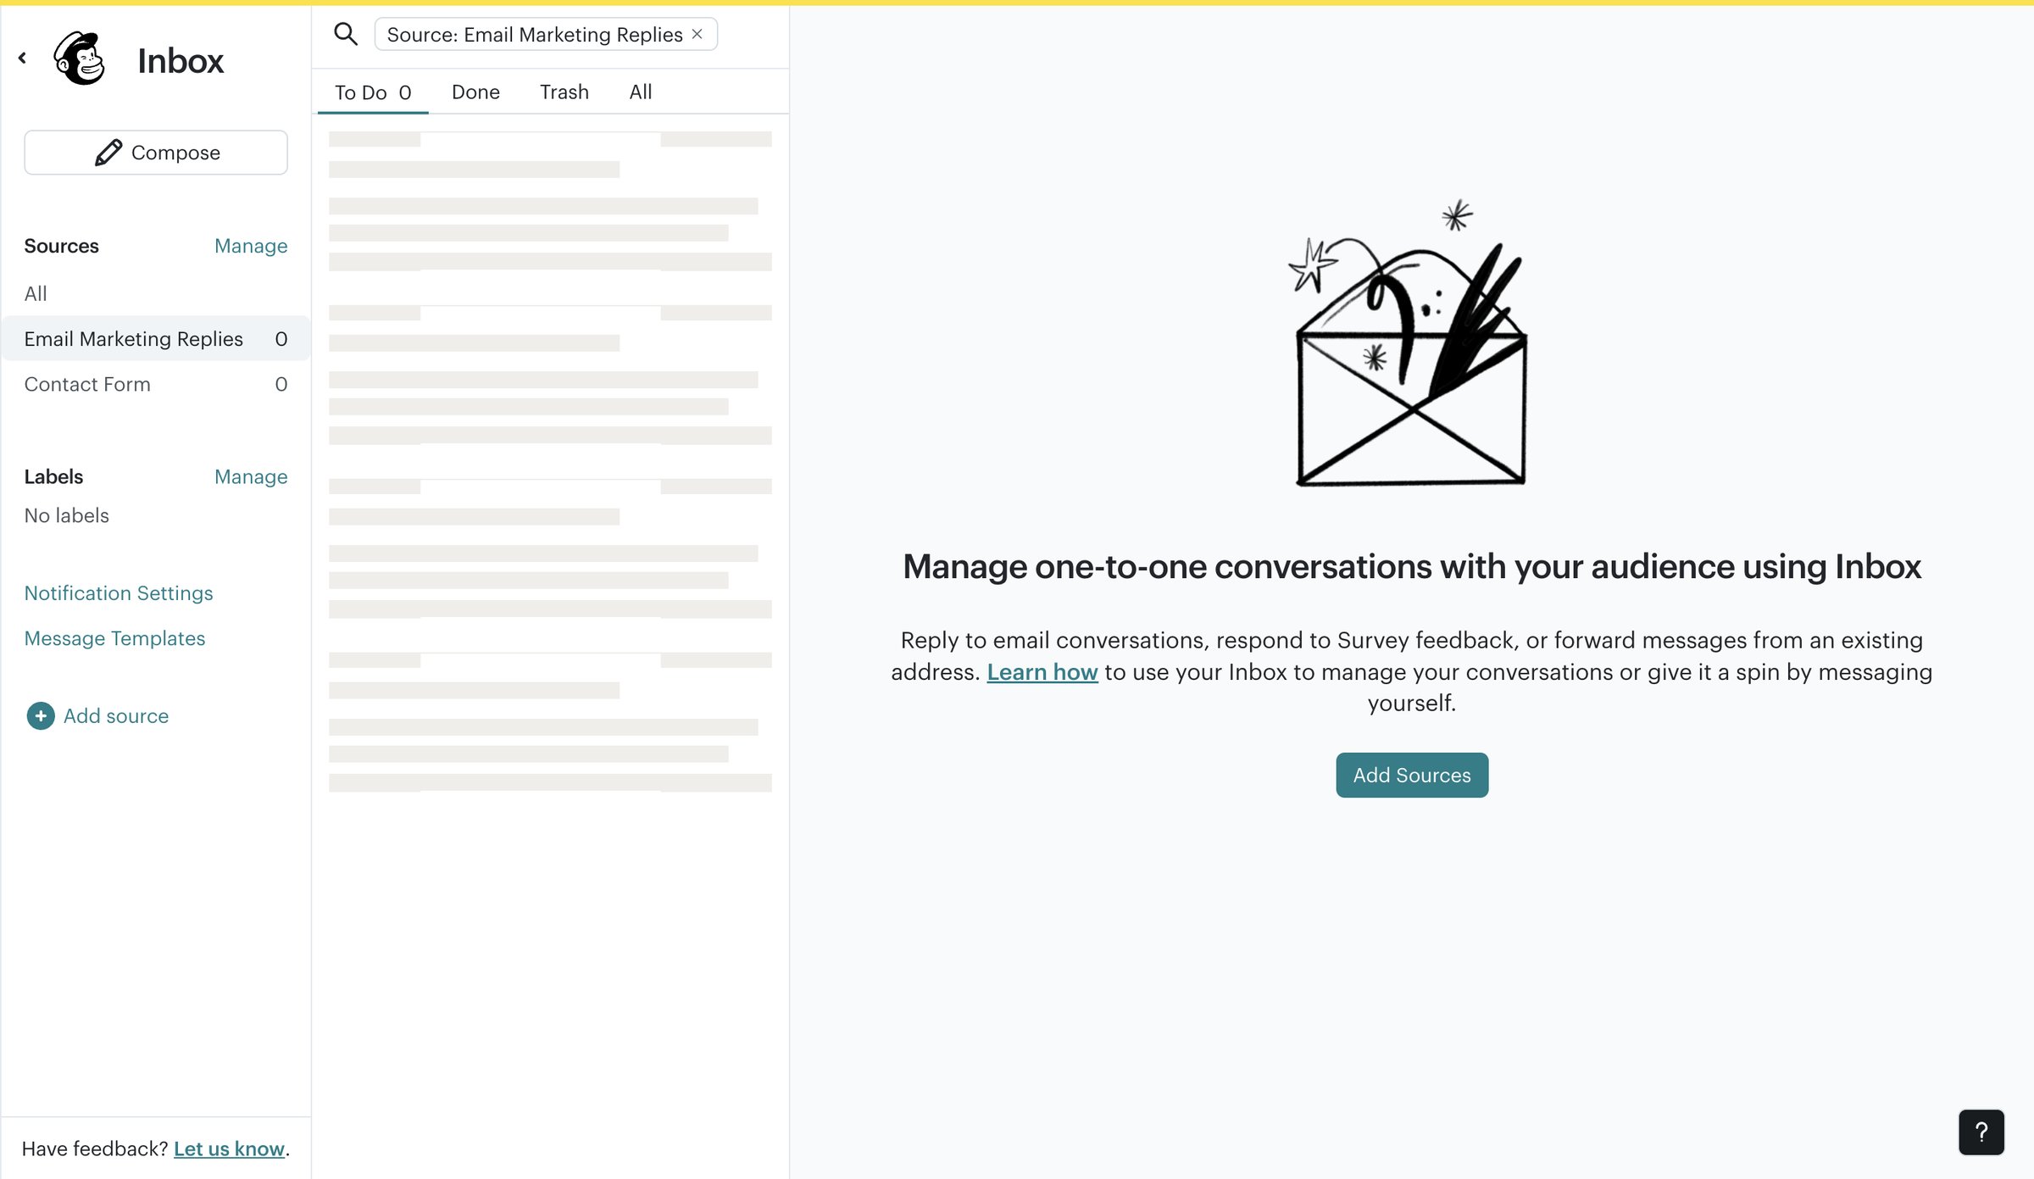Viewport: 2034px width, 1179px height.
Task: Click the Let us know feedback link
Action: pyautogui.click(x=229, y=1148)
